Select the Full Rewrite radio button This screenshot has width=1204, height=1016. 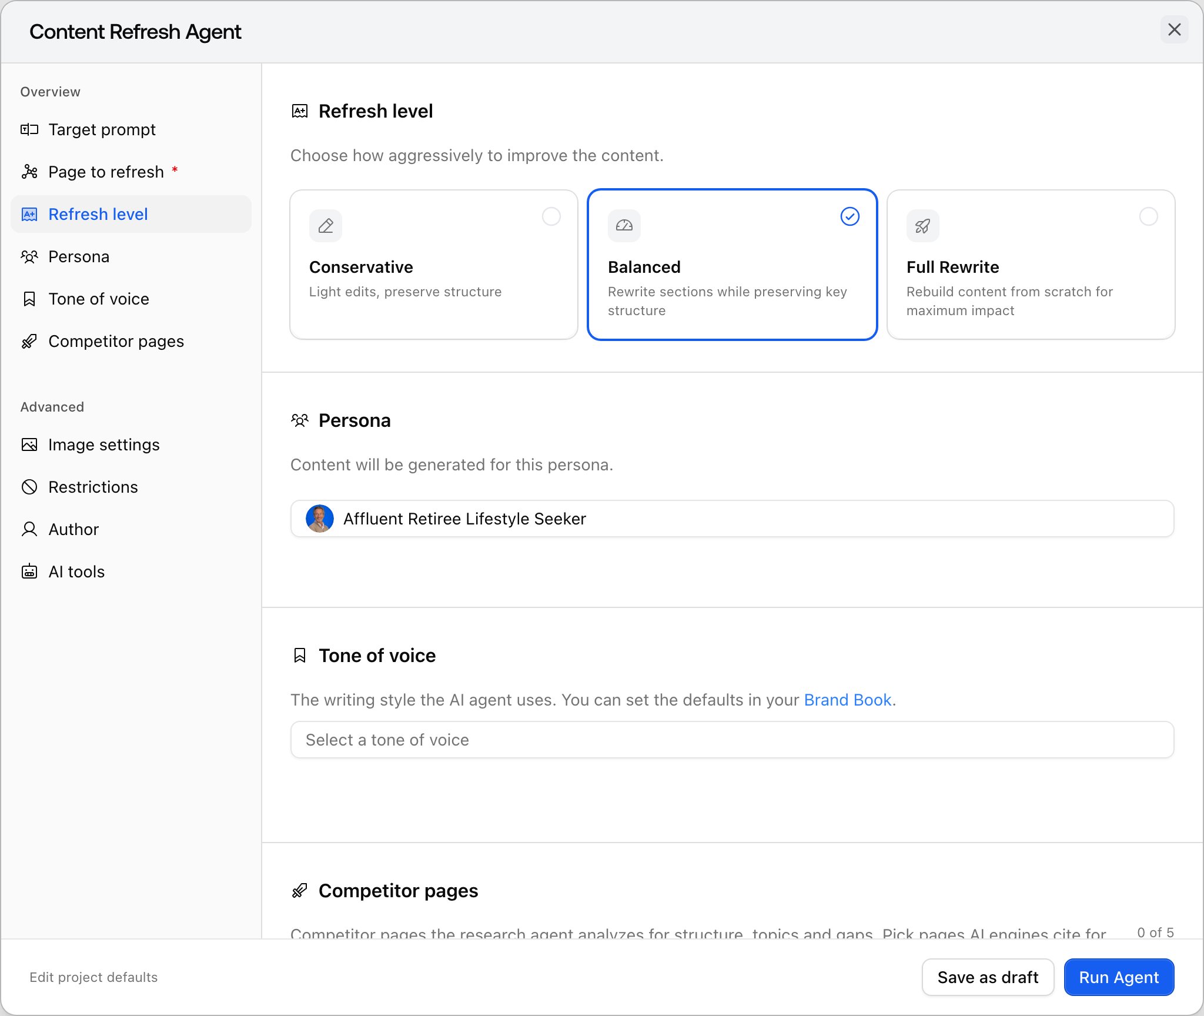[x=1149, y=216]
